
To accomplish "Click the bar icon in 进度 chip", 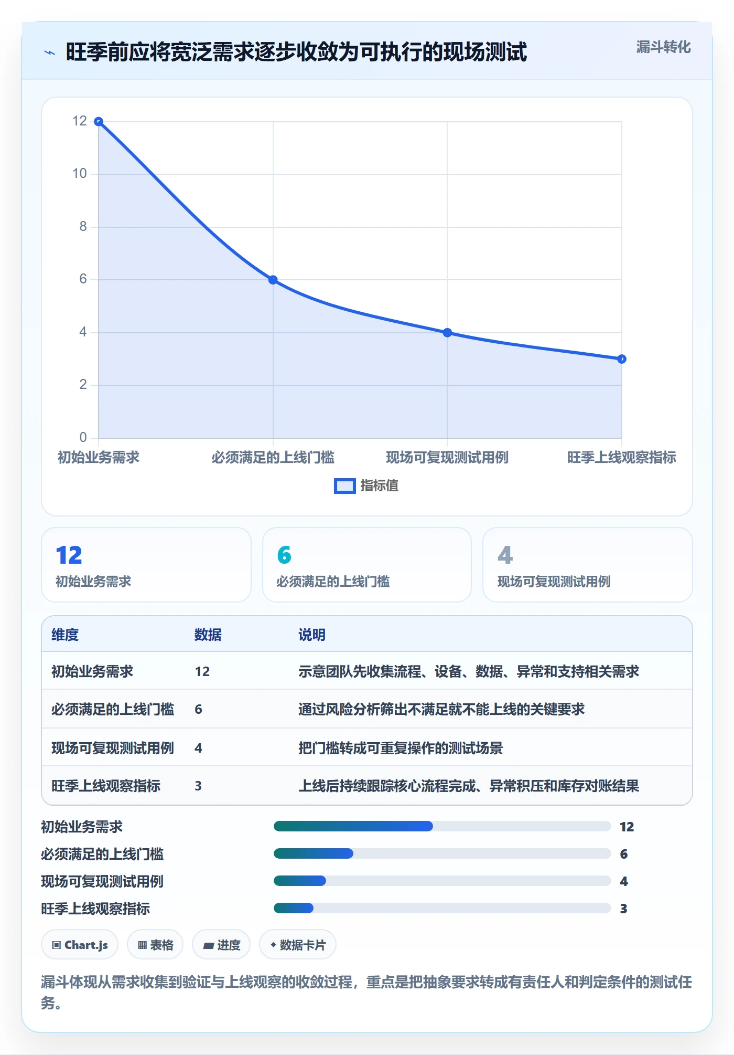I will click(x=209, y=946).
